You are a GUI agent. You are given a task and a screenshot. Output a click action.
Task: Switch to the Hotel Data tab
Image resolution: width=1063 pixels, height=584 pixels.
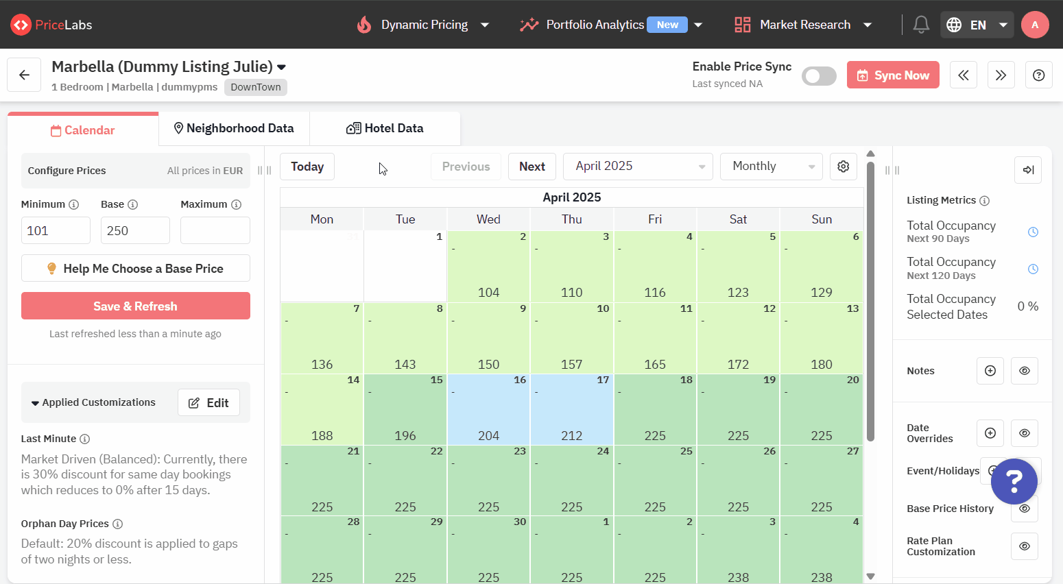pos(385,128)
